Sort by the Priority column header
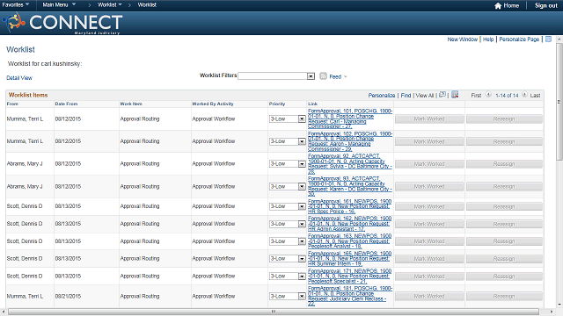Viewport: 563px width, 316px height. 277,104
